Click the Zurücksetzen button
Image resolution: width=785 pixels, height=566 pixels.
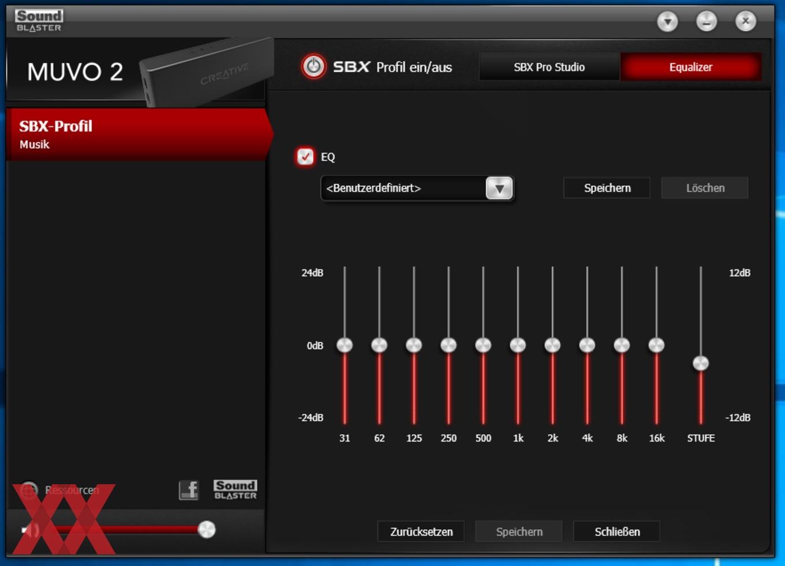421,531
